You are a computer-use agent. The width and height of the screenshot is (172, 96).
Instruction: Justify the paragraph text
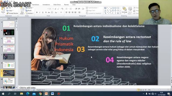tap(75, 13)
